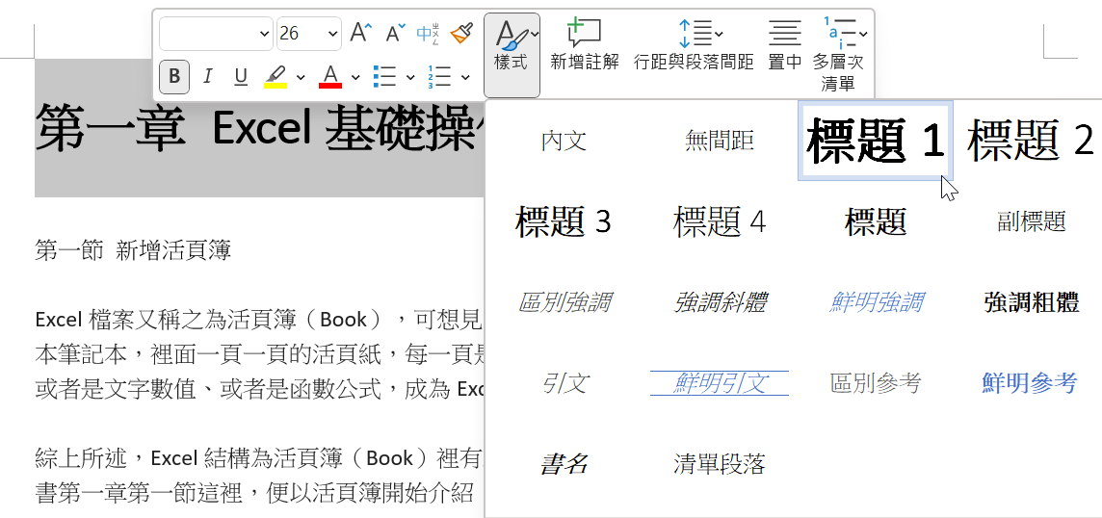This screenshot has width=1102, height=518.
Task: Apply the 鮮明強調 style
Action: (x=876, y=303)
